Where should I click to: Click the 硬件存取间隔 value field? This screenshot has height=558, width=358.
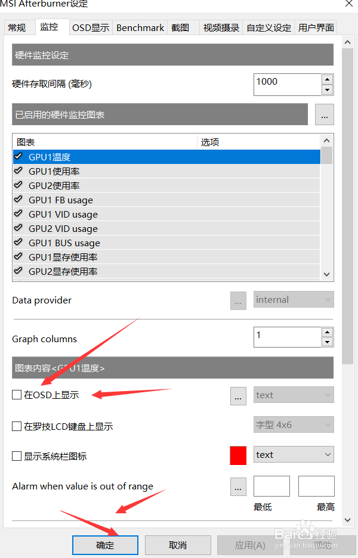pyautogui.click(x=288, y=84)
